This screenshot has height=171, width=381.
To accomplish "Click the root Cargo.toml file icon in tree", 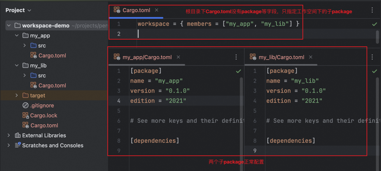I will point(25,125).
